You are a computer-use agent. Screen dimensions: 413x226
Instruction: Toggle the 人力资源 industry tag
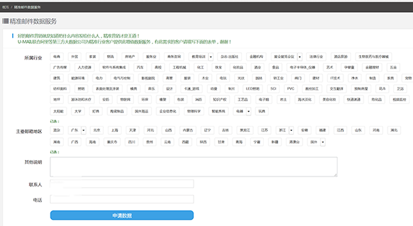pos(84,67)
